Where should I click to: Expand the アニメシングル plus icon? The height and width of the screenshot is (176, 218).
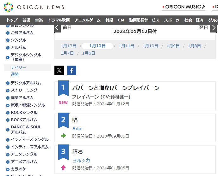pos(8,155)
